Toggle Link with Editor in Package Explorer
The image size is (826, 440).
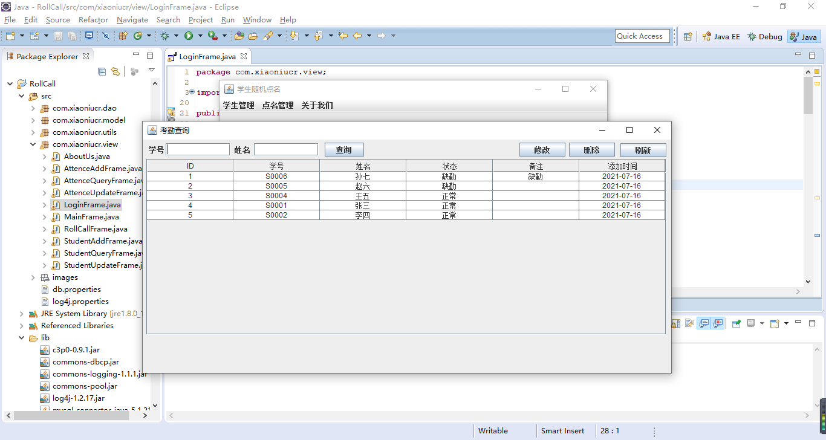tap(115, 71)
